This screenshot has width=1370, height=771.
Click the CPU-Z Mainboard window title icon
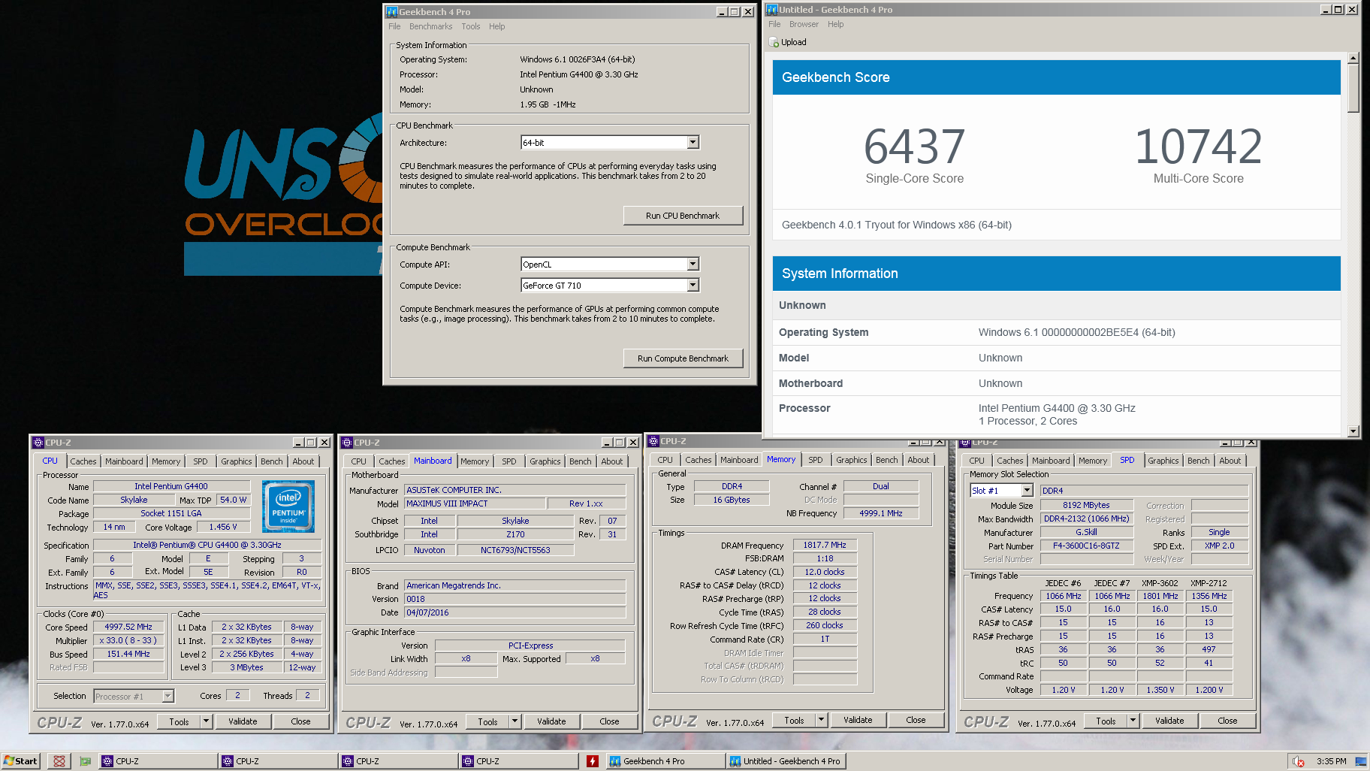coord(347,443)
